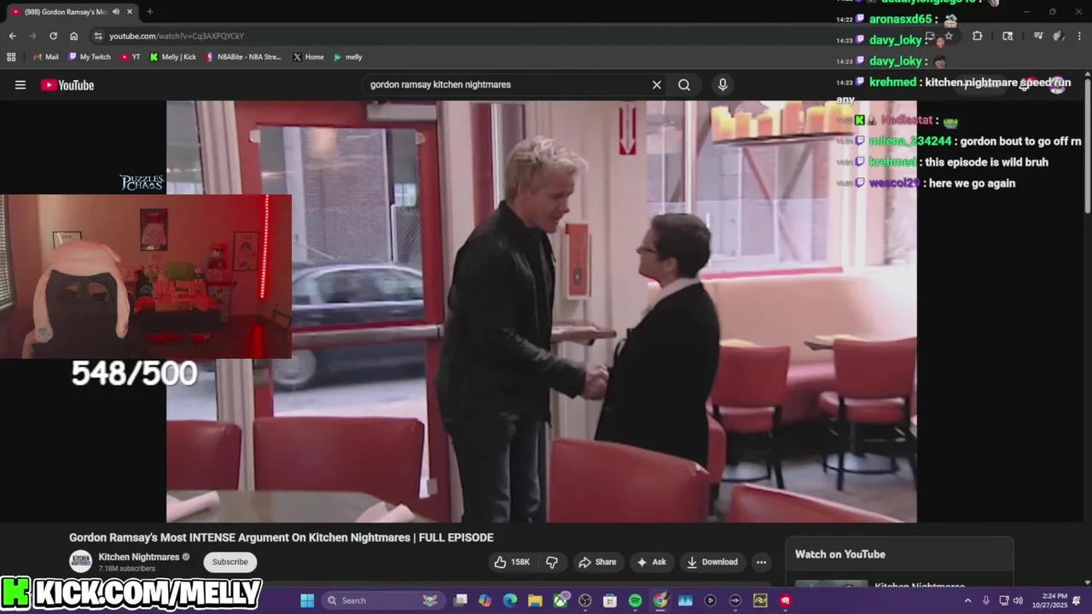
Task: Open Task View in taskbar
Action: tap(461, 600)
